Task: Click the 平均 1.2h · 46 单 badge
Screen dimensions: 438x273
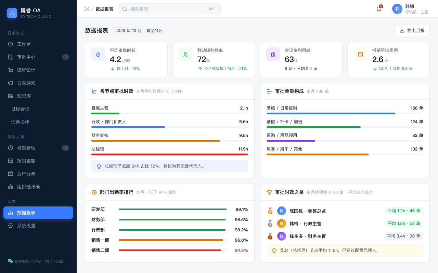Action: coord(404,211)
